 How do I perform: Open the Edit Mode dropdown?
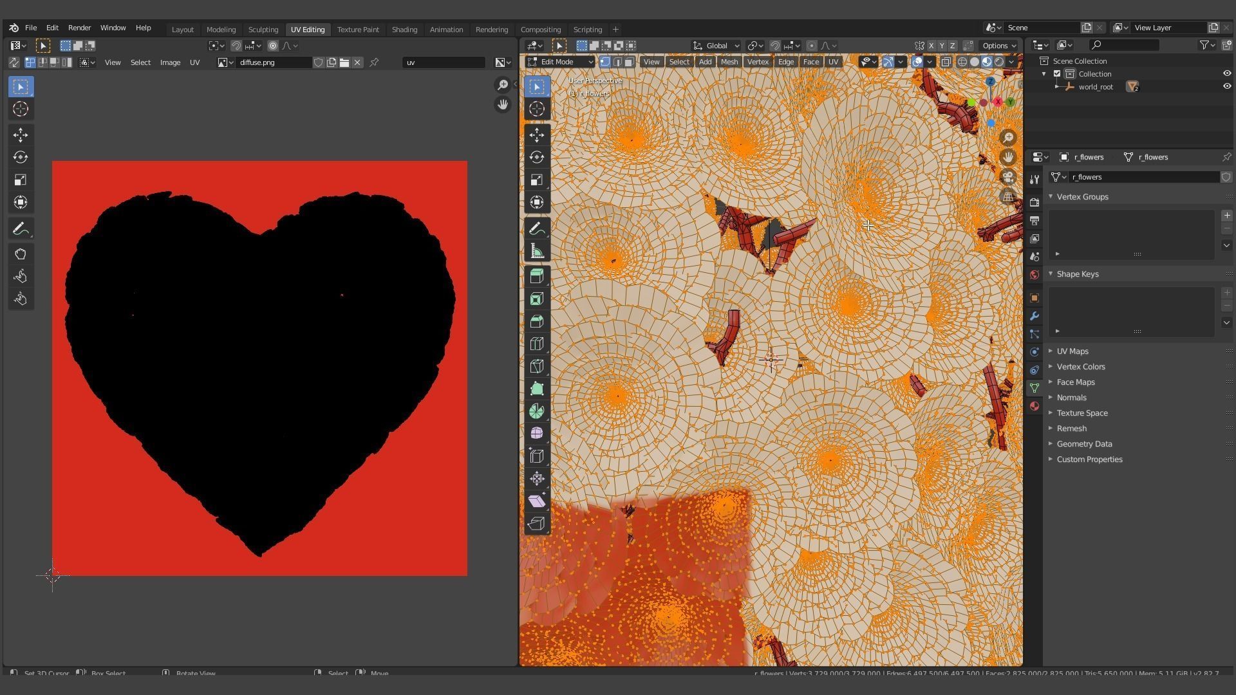[560, 62]
